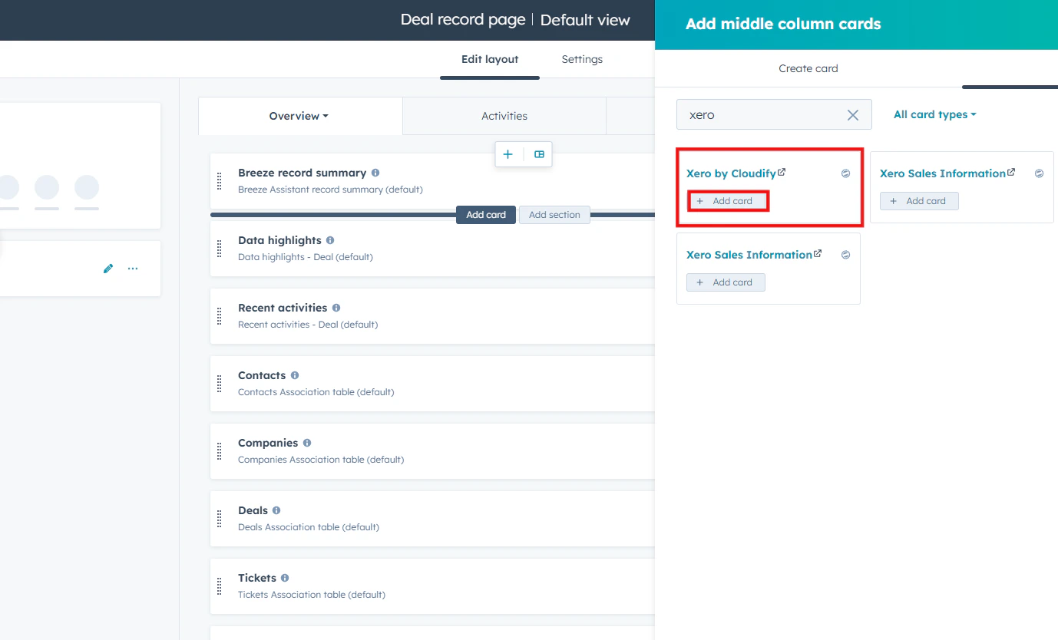Open the Xero by Cloudify link

(x=736, y=173)
